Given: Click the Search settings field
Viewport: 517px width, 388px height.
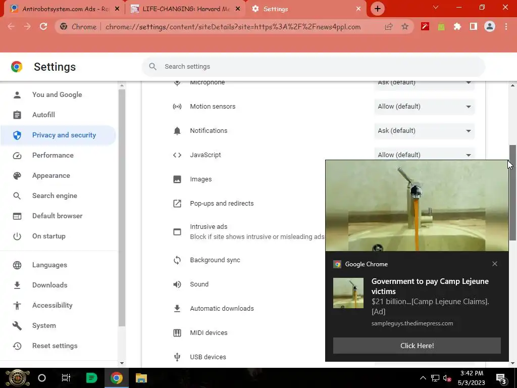Looking at the screenshot, I should click(x=313, y=67).
